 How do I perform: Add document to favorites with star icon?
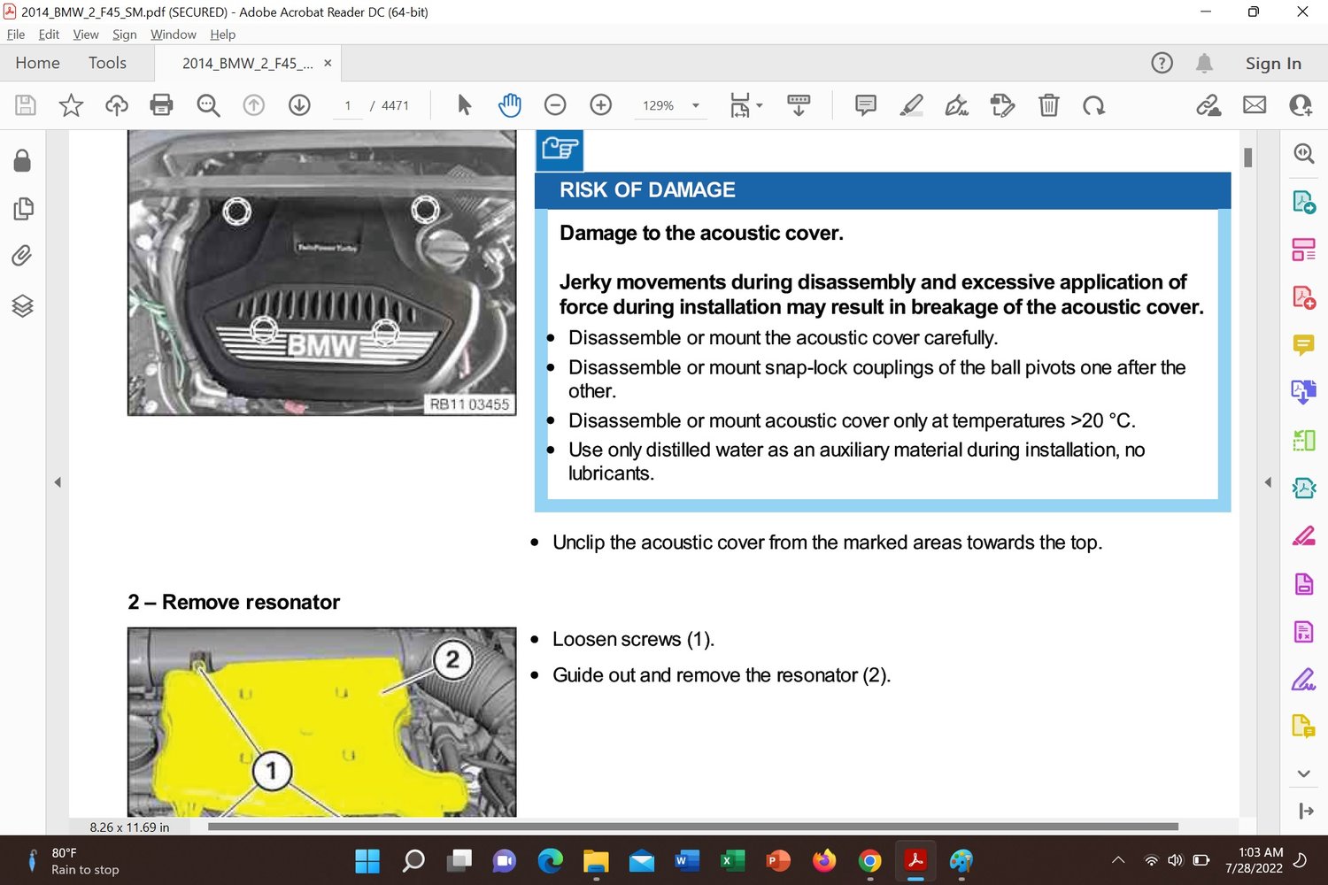pyautogui.click(x=71, y=105)
